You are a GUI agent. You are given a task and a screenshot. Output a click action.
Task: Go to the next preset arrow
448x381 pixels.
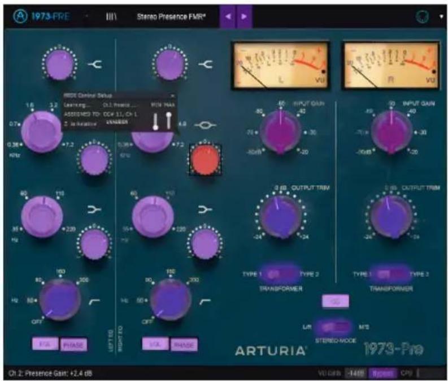(x=244, y=16)
